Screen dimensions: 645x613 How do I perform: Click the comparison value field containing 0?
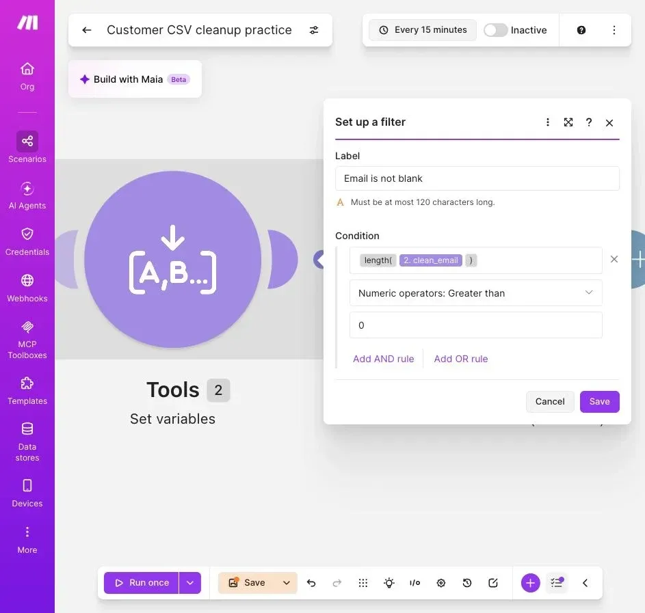[475, 325]
